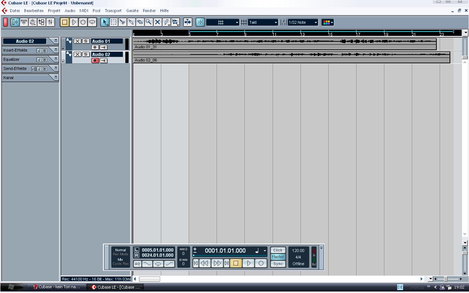Bypass the Insert-Effekte section

[x=44, y=51]
